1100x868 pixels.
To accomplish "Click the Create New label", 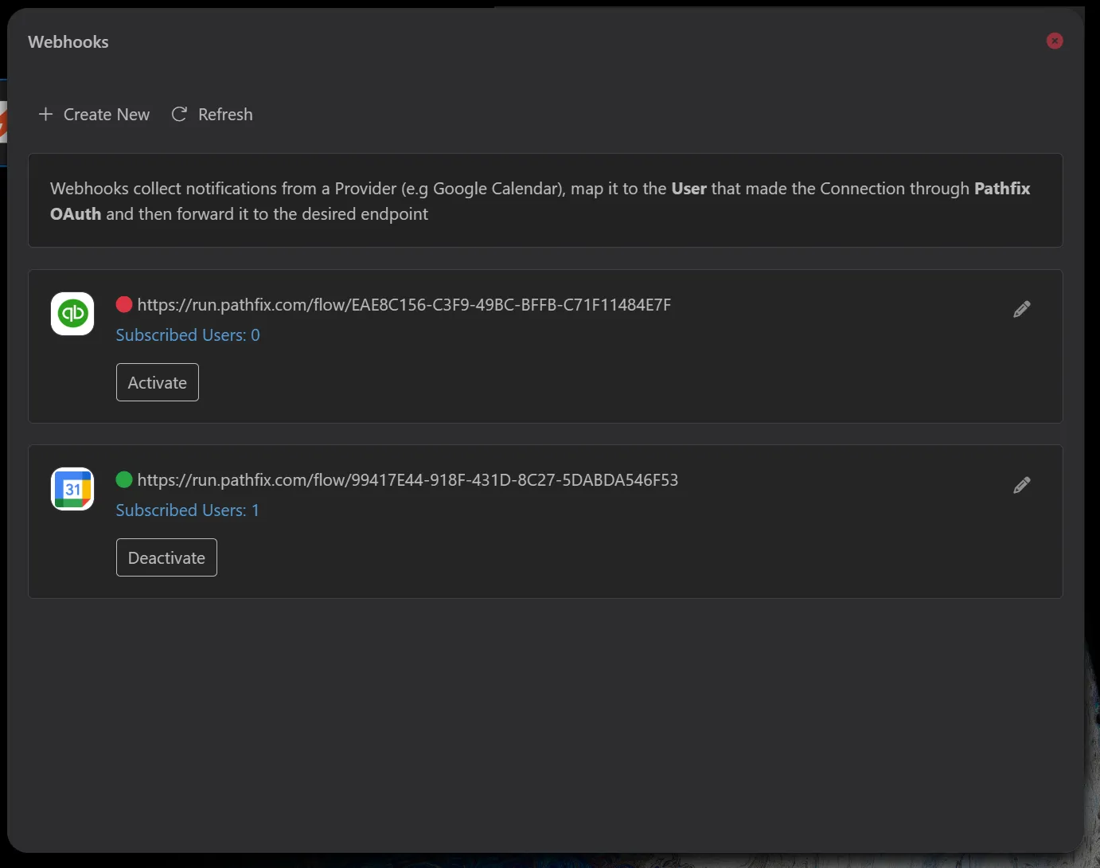I will click(x=107, y=115).
